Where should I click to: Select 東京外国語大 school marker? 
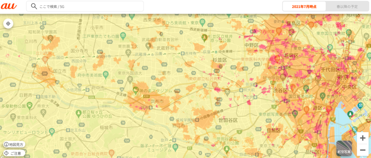pos(130,79)
